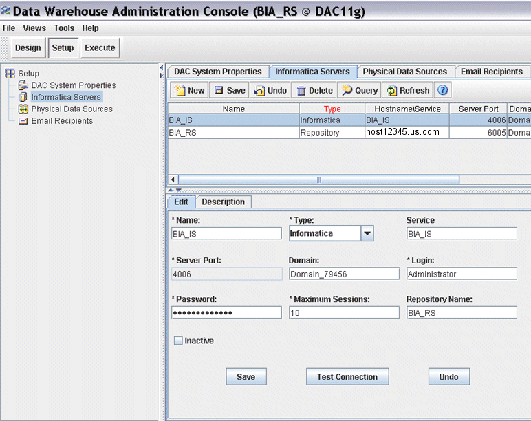Sort by the Hostname\Service column header
Image resolution: width=531 pixels, height=421 pixels.
(x=407, y=109)
